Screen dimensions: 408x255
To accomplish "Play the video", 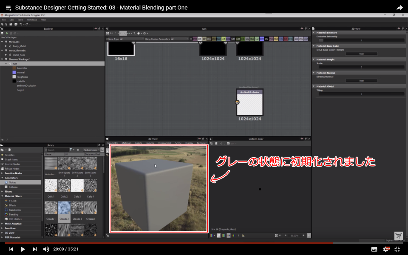I will 23,249.
